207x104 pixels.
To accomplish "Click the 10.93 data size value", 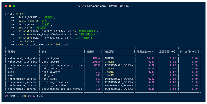I will pos(151,58).
